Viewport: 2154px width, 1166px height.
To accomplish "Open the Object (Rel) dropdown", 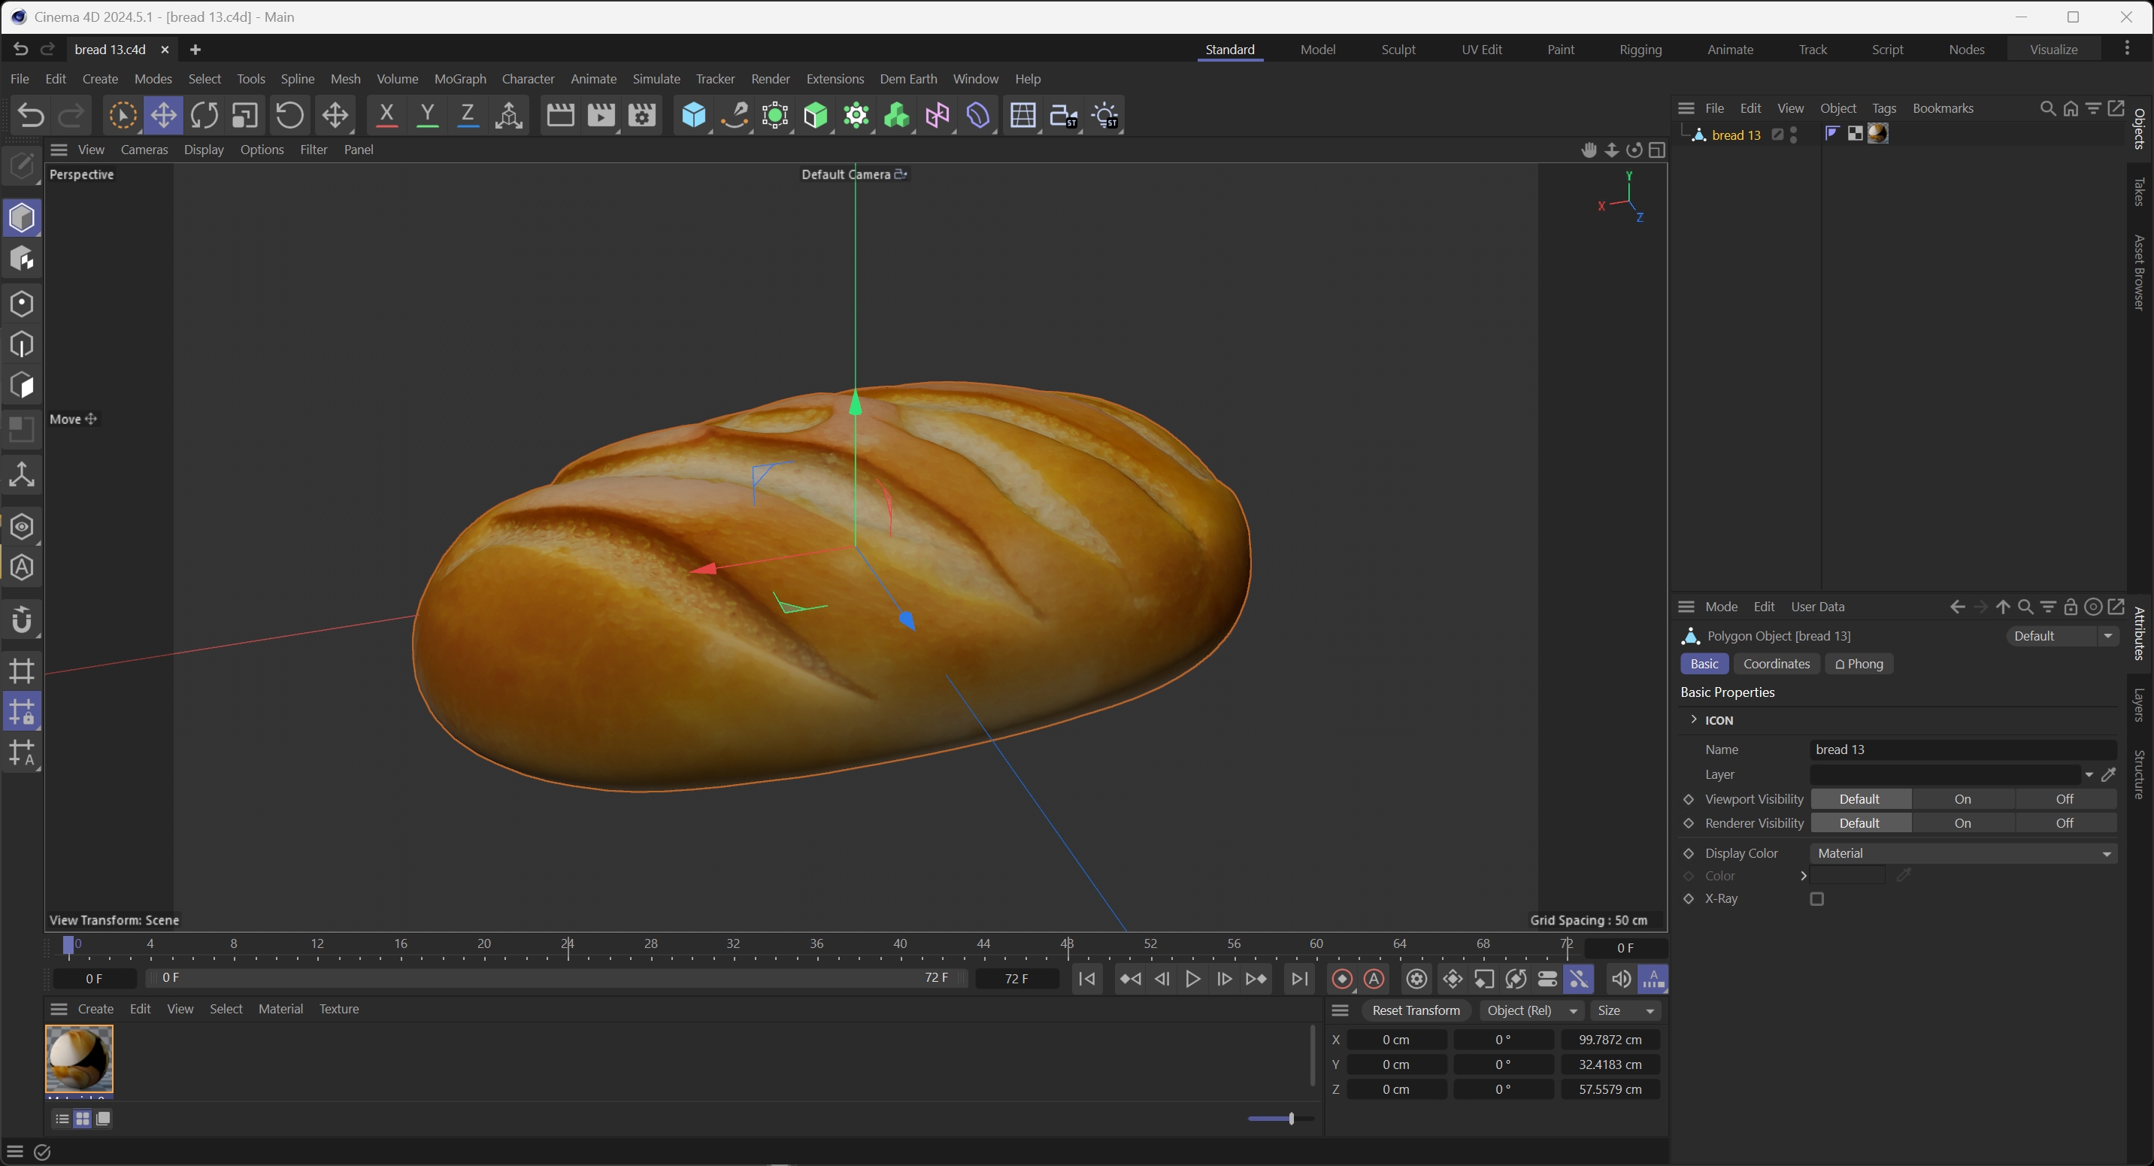I will [1531, 1010].
